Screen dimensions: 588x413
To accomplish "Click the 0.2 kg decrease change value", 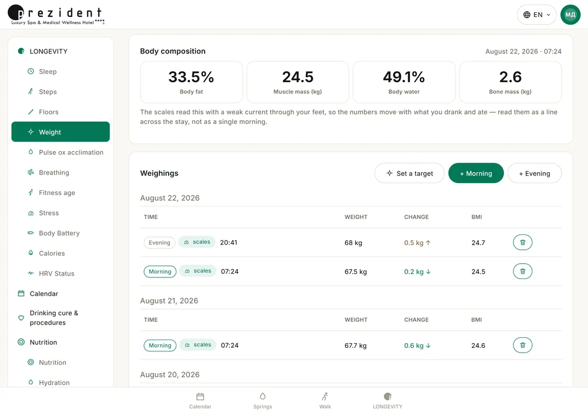I will click(x=417, y=271).
